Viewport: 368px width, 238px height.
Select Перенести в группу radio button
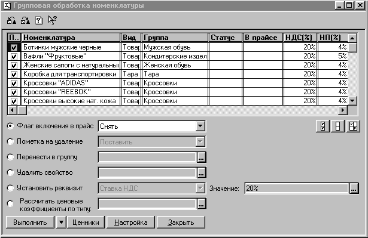point(10,157)
